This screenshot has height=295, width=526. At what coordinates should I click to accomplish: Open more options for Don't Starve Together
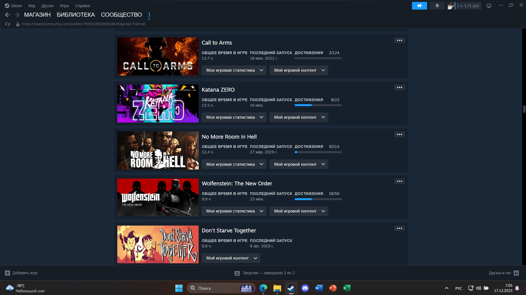click(399, 228)
